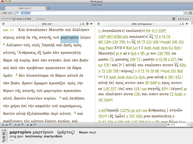Go to next chapter with Ch down arrow
This screenshot has width=193, height=144.
pyautogui.click(x=22, y=125)
